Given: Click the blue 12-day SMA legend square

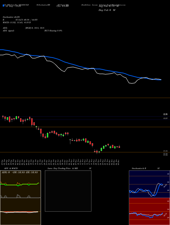Looking at the screenshot, I should pos(3,5).
